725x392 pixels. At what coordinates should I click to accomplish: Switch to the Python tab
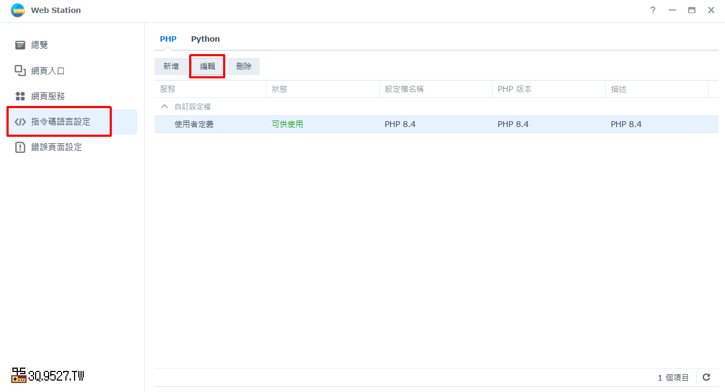click(x=205, y=39)
